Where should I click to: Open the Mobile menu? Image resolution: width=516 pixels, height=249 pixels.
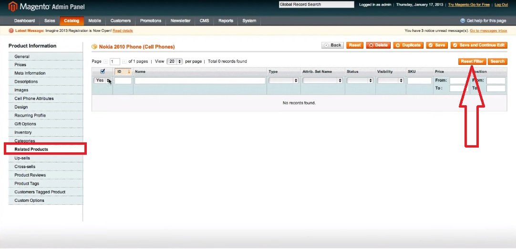(95, 20)
